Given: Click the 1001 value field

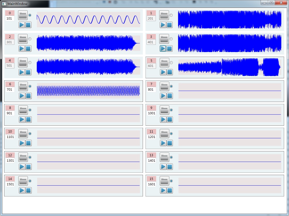Looking at the screenshot, I should (151, 113).
